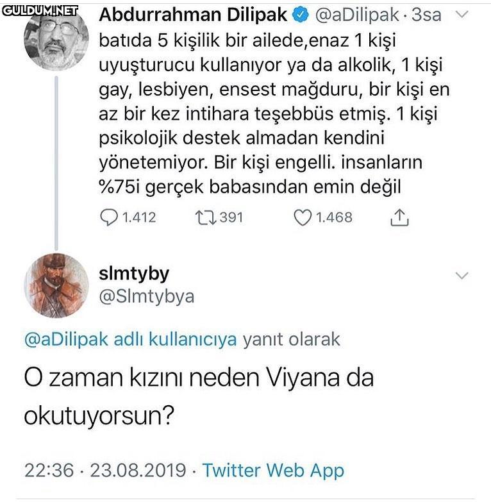Open slmtyby's profile avatar

click(56, 285)
